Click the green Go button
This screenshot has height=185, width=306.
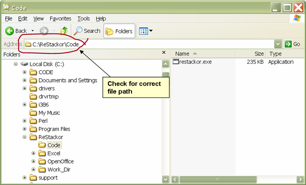(x=292, y=44)
